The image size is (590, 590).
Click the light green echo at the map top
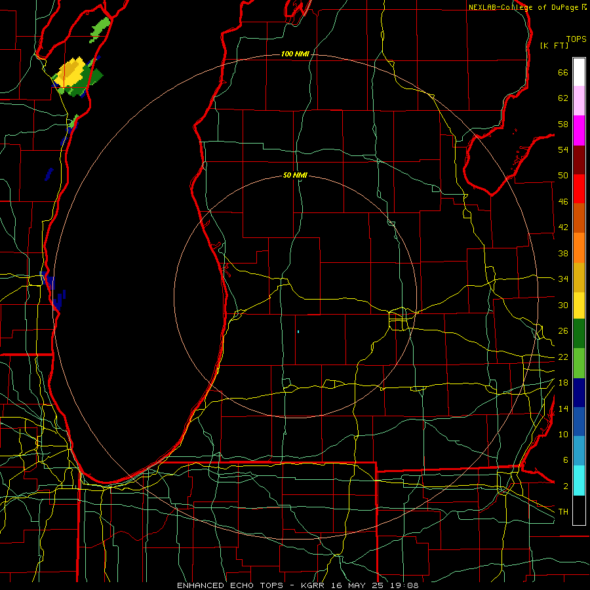[100, 29]
